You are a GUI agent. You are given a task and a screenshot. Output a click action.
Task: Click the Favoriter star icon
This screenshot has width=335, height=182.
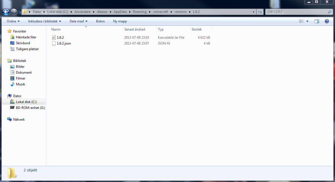click(x=10, y=31)
